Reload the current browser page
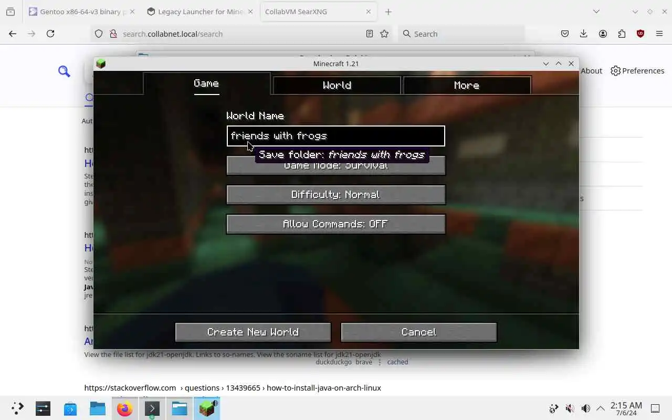 [50, 34]
